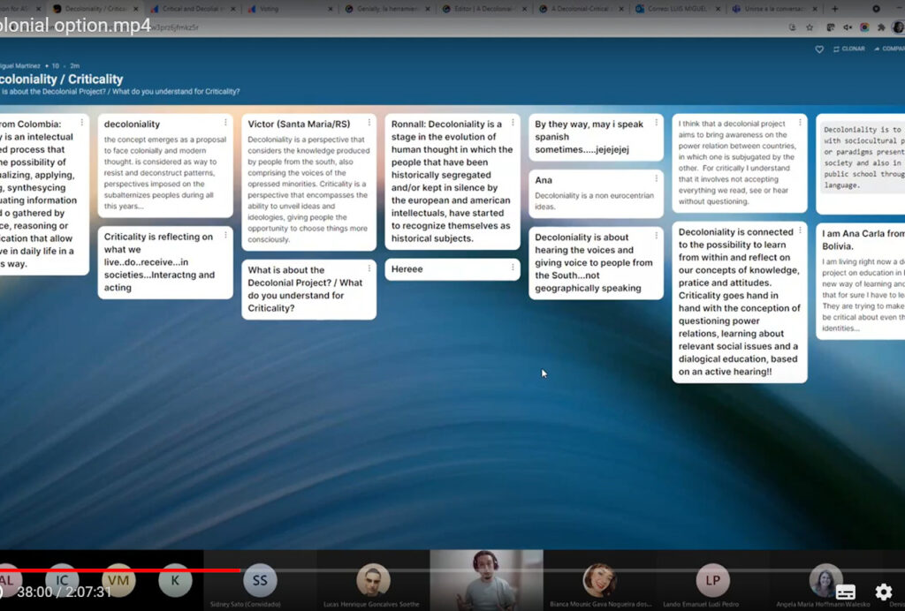Image resolution: width=905 pixels, height=611 pixels.
Task: Select the SS participant avatar
Action: click(x=260, y=580)
